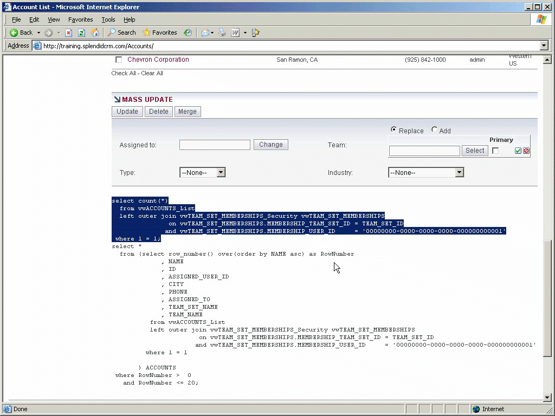Enable the Primary team checkbox
The width and height of the screenshot is (555, 416).
pyautogui.click(x=495, y=151)
